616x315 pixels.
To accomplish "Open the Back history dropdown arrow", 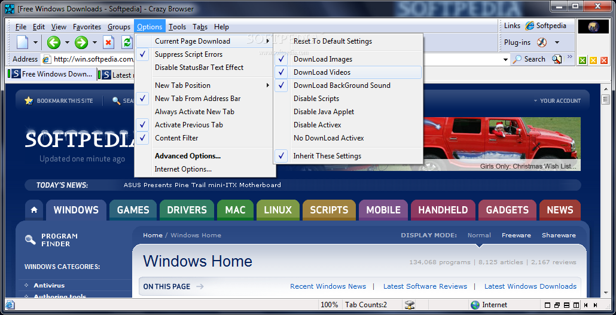I will (x=67, y=42).
